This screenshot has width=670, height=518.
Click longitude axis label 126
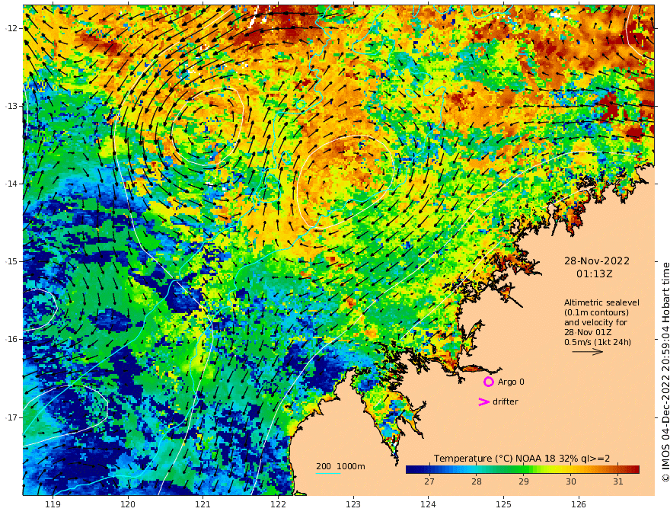point(579,504)
